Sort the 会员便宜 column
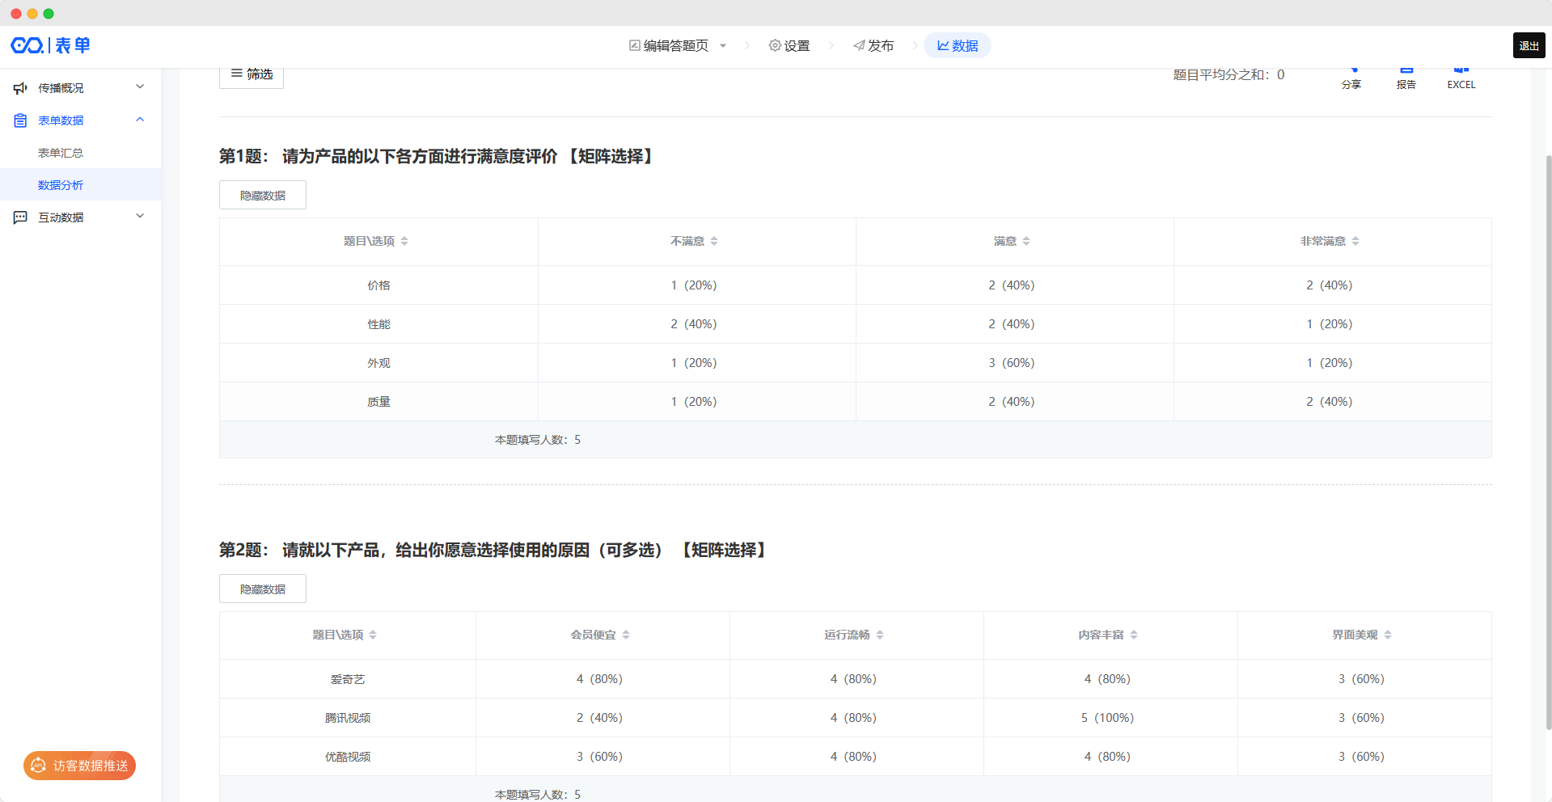The image size is (1552, 802). (626, 635)
